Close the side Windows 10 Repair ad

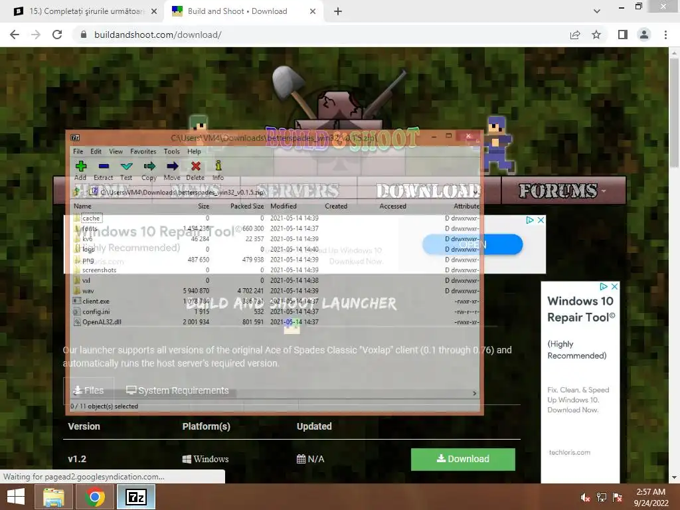pyautogui.click(x=614, y=287)
